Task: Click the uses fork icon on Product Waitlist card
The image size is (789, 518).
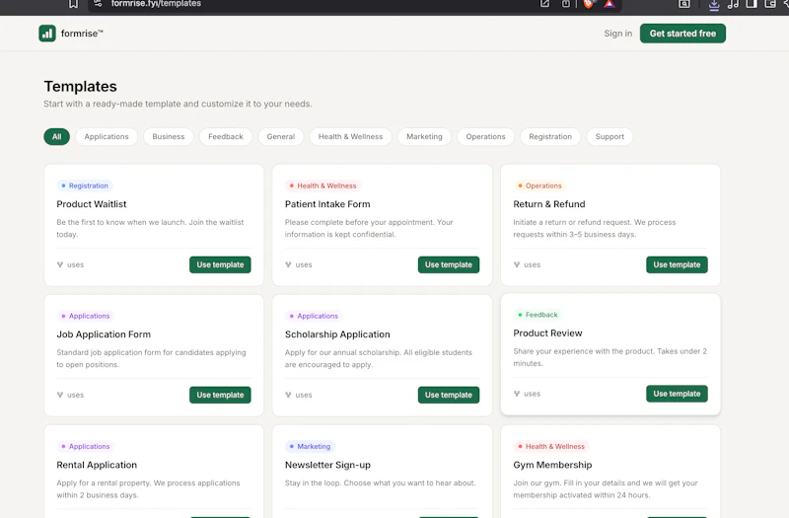Action: pos(60,264)
